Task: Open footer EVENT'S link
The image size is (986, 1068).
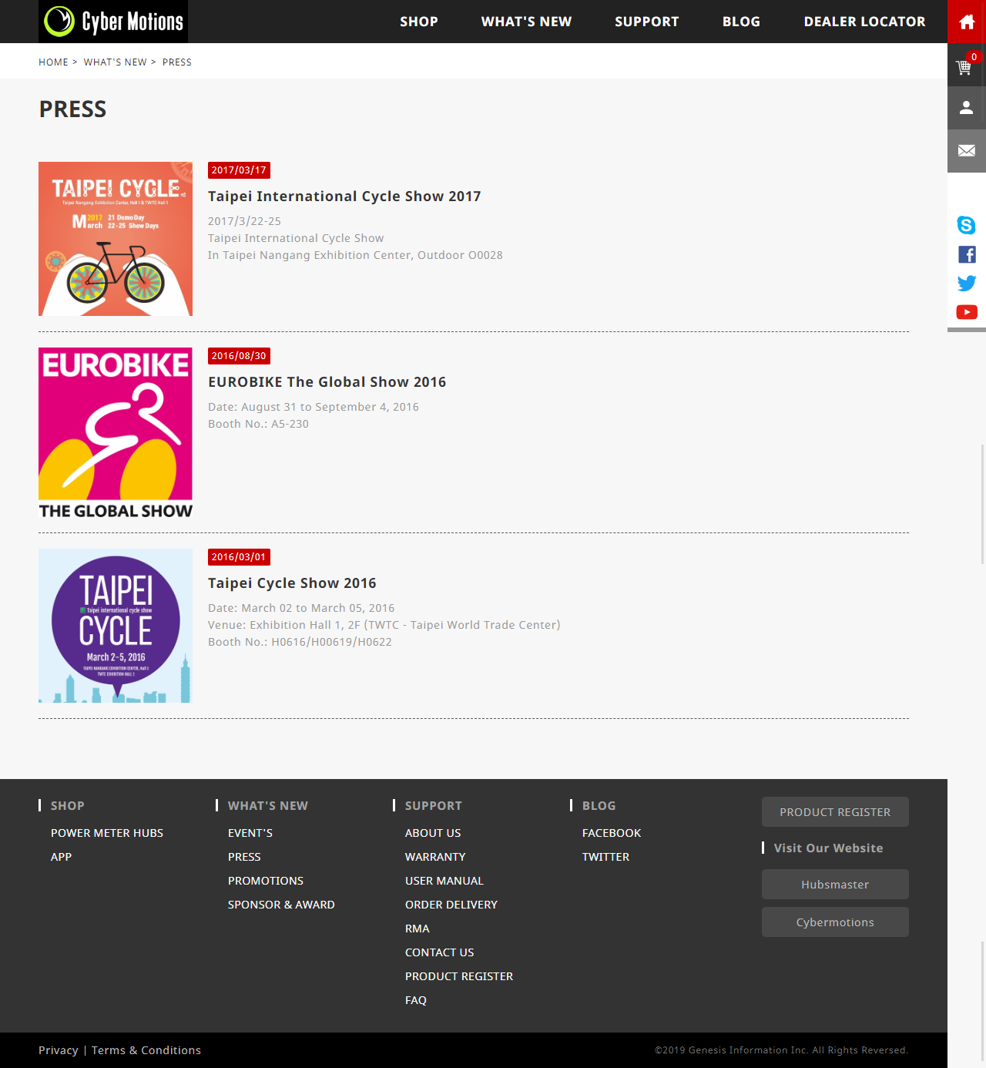Action: click(x=250, y=833)
